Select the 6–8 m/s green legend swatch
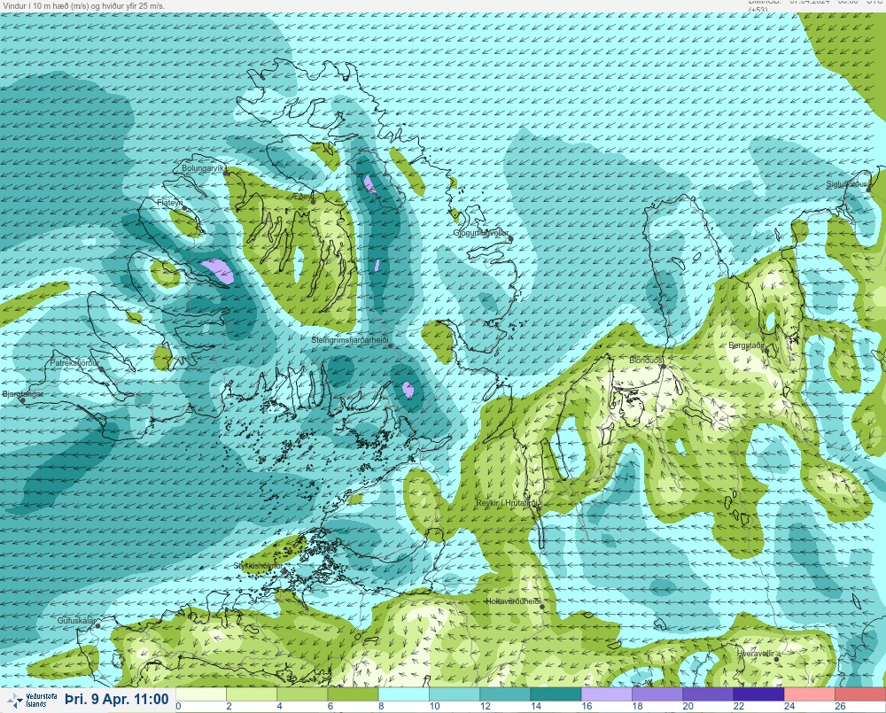This screenshot has height=713, width=886. click(354, 694)
